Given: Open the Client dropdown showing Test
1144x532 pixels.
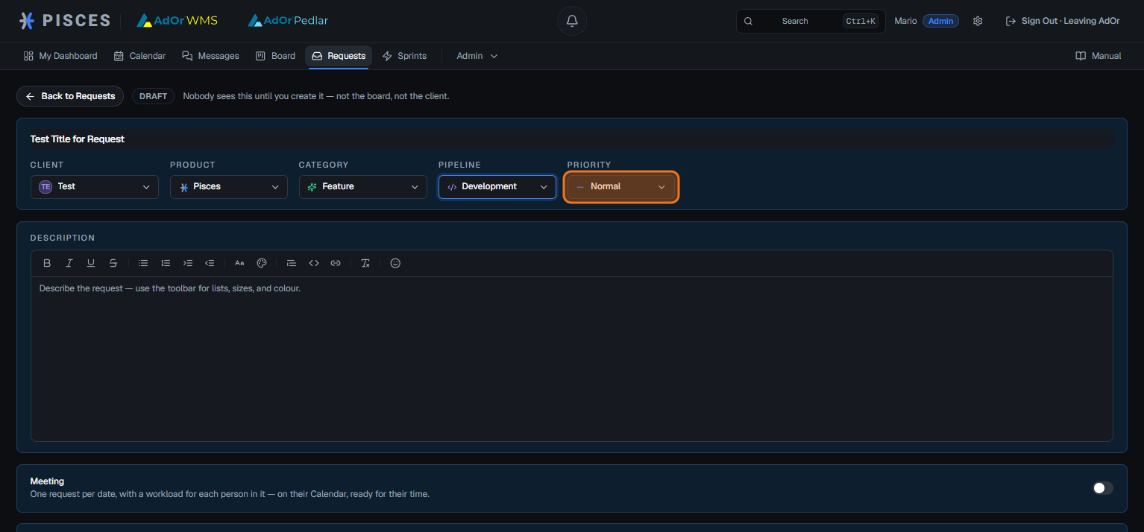Looking at the screenshot, I should coord(95,187).
